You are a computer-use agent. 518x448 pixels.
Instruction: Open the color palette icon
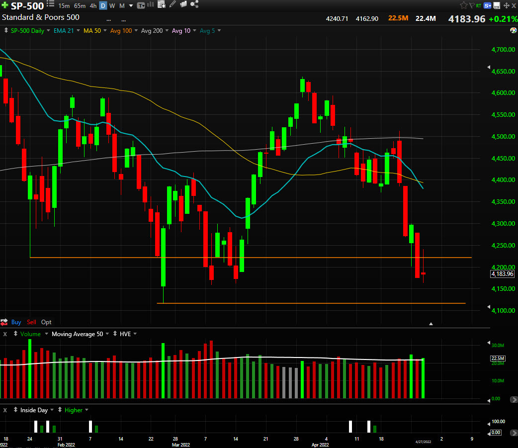(514, 30)
